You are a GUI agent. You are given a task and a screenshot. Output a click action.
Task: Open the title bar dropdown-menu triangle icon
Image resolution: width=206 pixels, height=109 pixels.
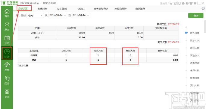pyautogui.click(x=195, y=3)
